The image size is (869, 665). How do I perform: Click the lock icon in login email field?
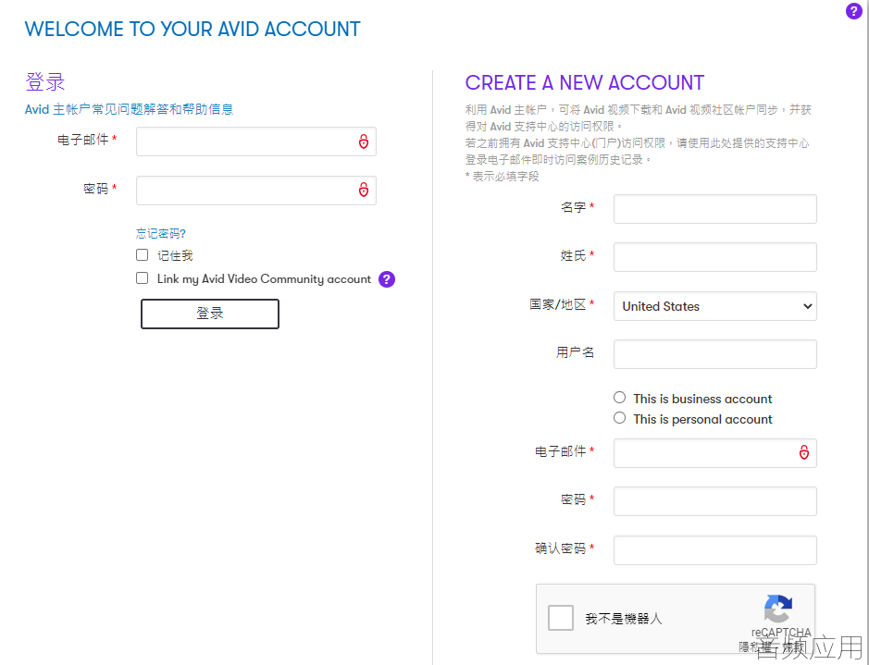364,142
